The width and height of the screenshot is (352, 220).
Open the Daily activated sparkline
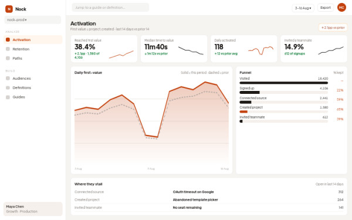(260, 50)
